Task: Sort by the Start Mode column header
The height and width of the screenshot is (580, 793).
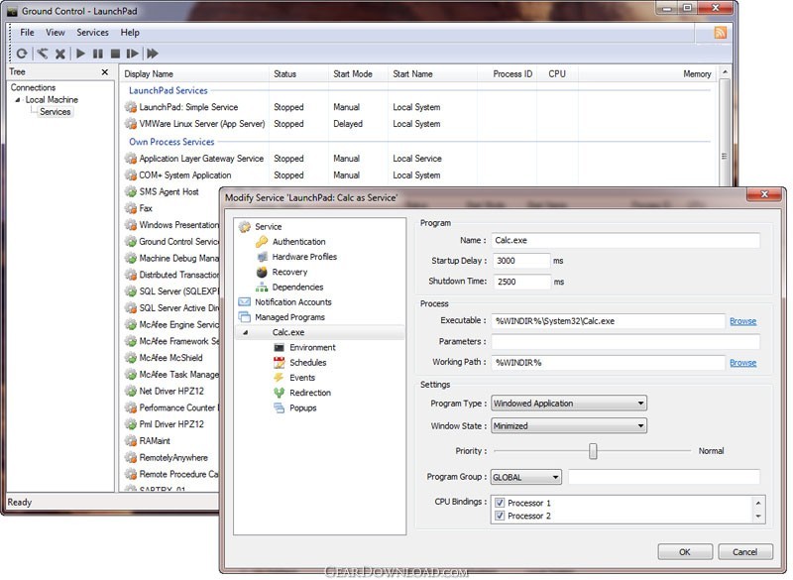Action: pyautogui.click(x=358, y=73)
